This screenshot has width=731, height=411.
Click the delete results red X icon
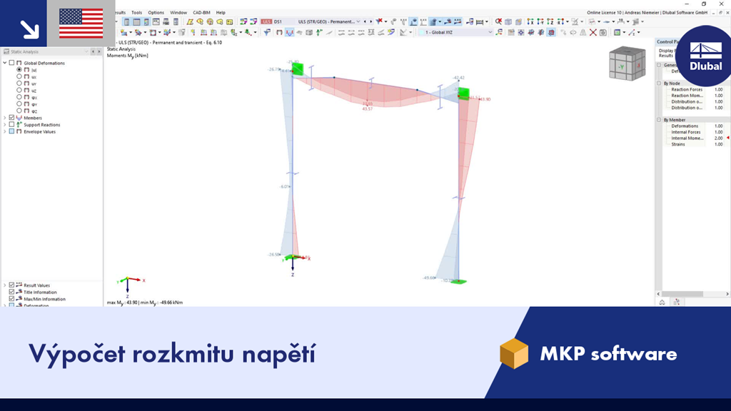[593, 32]
